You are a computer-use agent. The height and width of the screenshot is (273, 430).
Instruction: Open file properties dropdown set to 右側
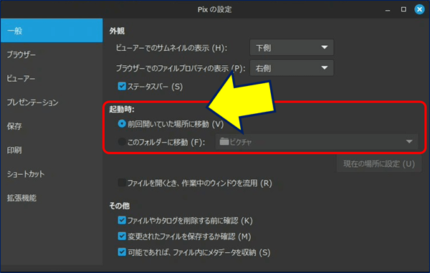[x=292, y=67]
